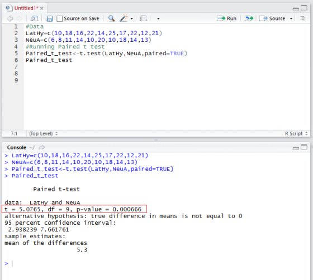This screenshot has height=280, width=313.
Task: Source the active document with the Source button
Action: [272, 18]
